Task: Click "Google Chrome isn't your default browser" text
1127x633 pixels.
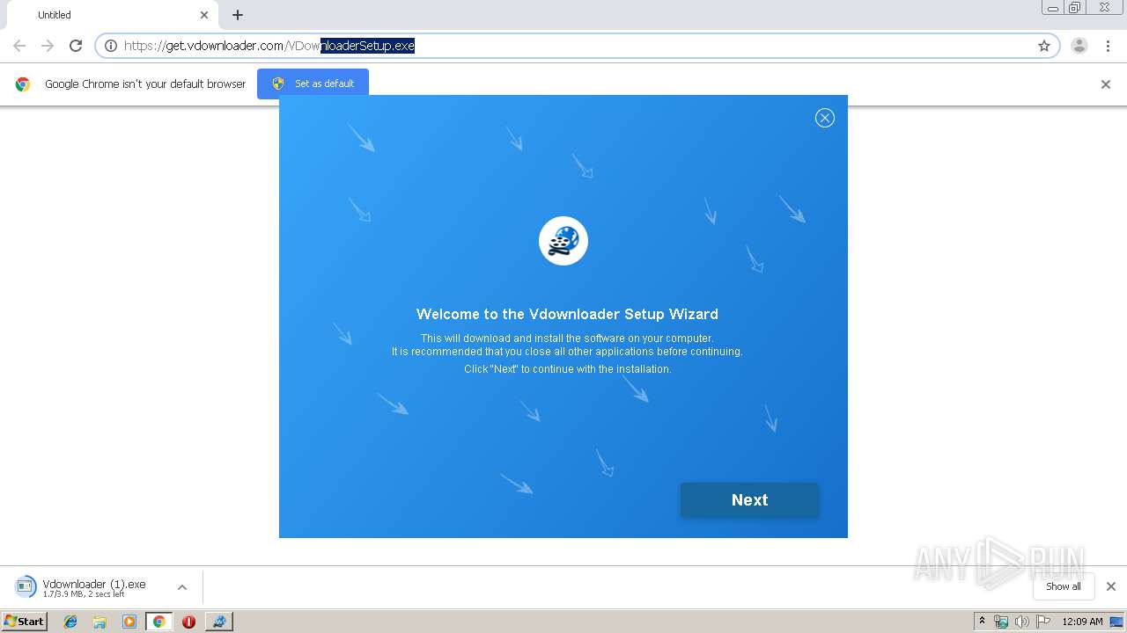Action: click(145, 84)
